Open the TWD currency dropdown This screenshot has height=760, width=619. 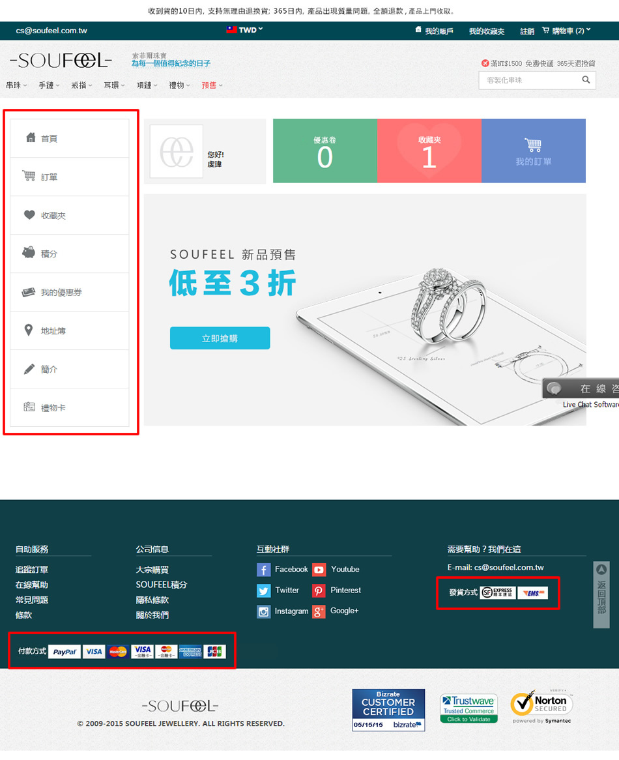point(244,30)
